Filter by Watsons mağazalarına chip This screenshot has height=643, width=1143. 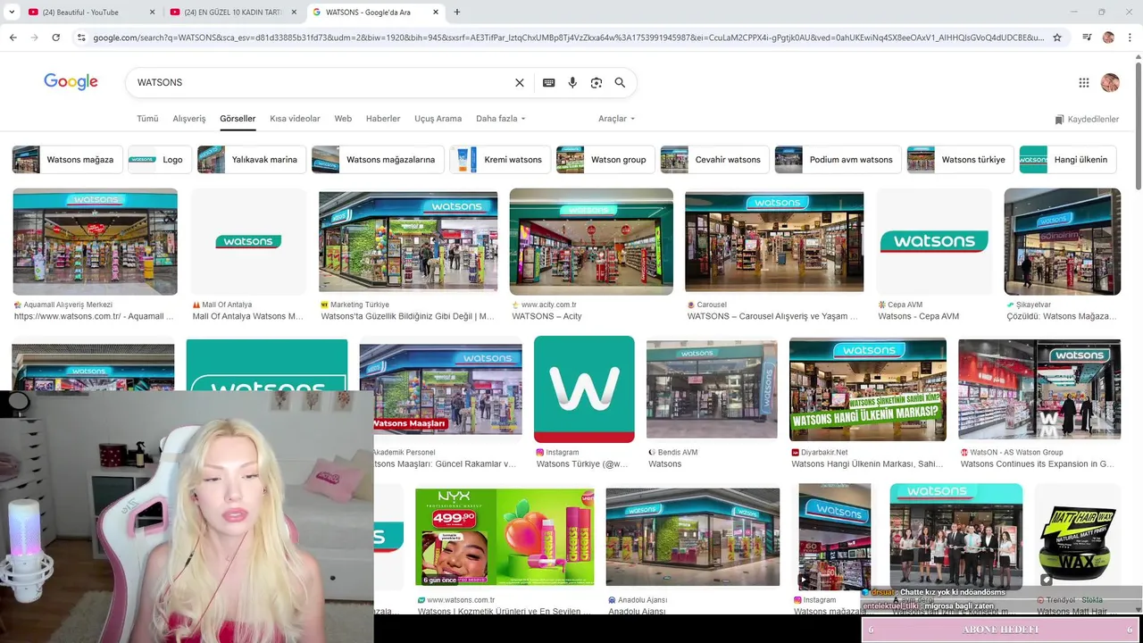tap(378, 160)
